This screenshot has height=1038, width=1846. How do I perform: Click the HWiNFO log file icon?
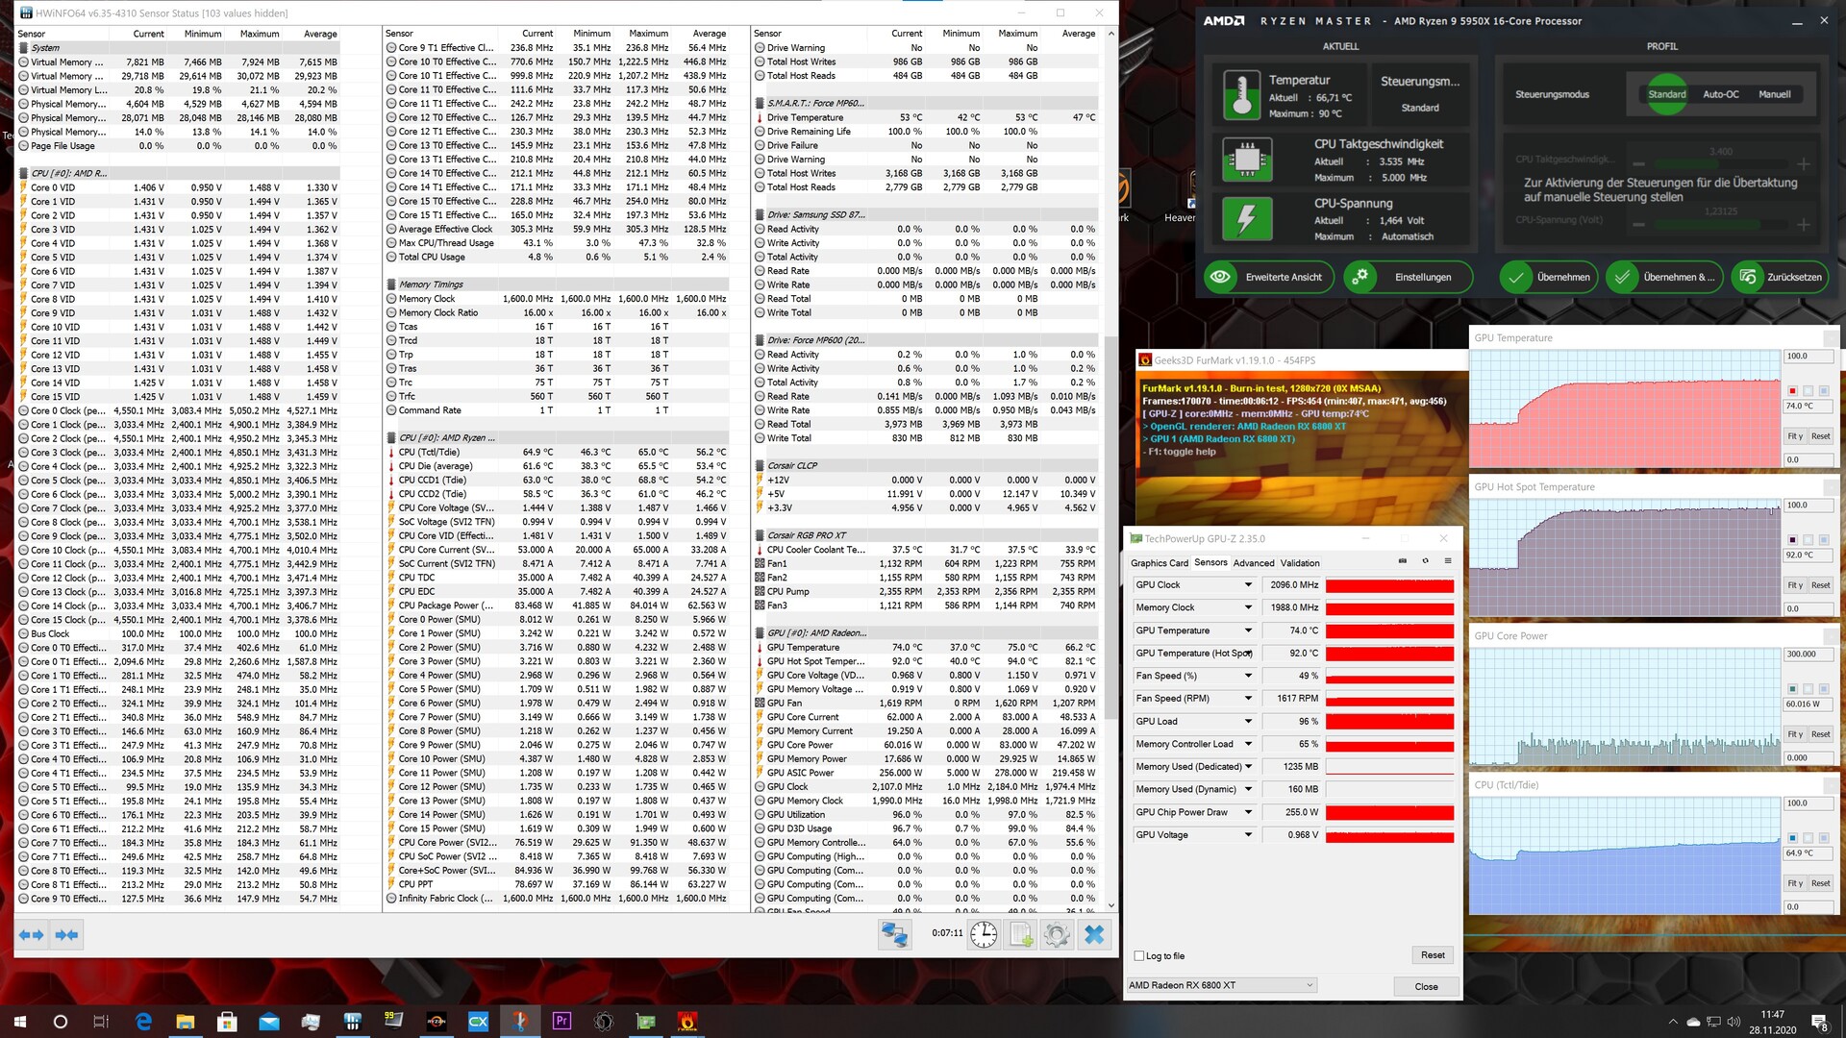click(x=1021, y=934)
